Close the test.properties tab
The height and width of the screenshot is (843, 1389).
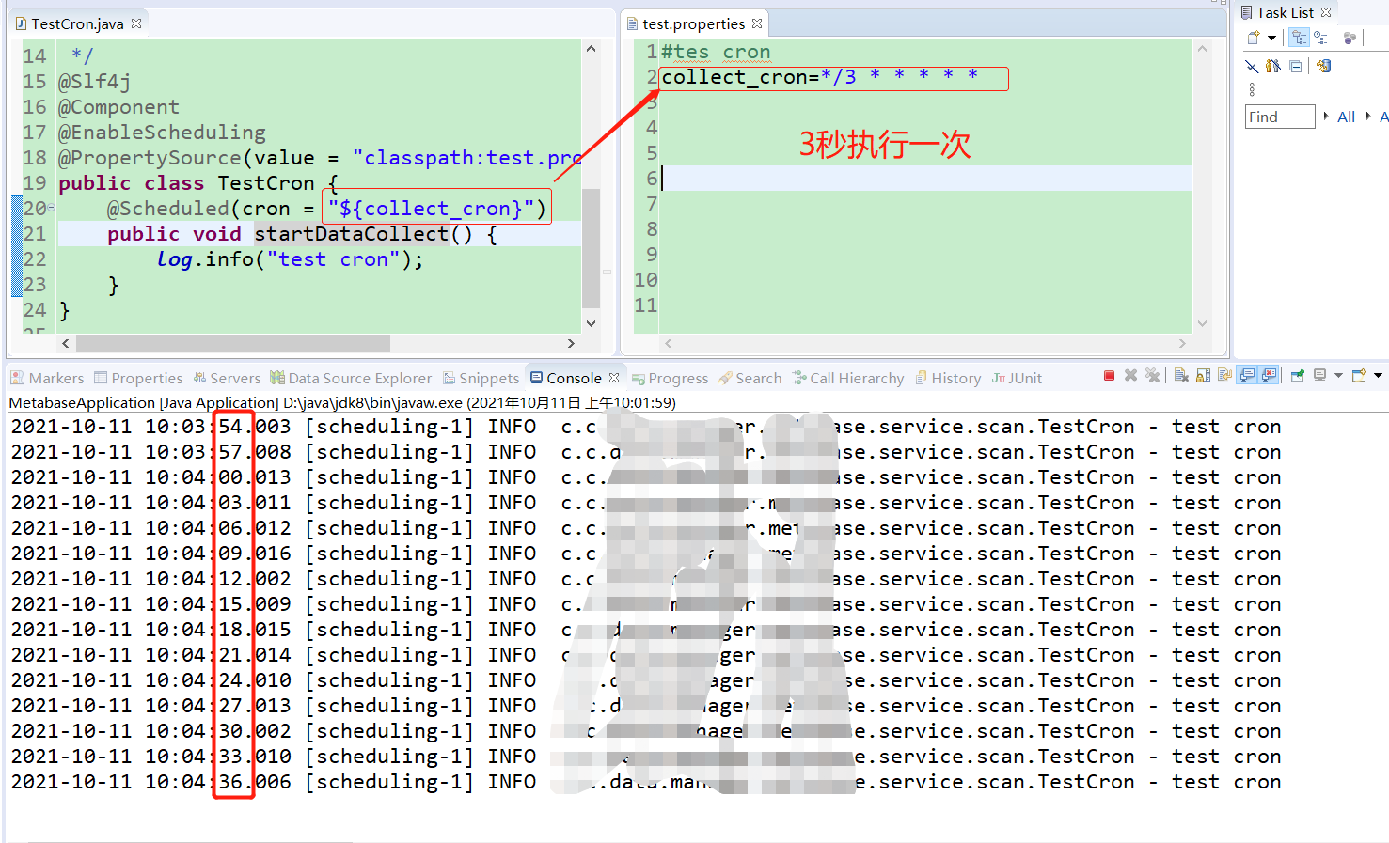[x=757, y=23]
